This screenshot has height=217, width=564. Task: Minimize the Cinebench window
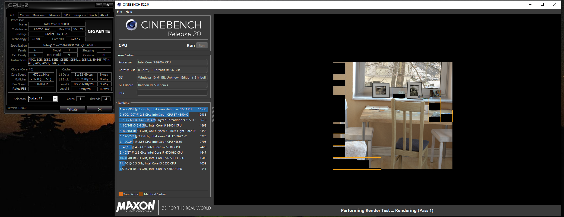(x=530, y=4)
